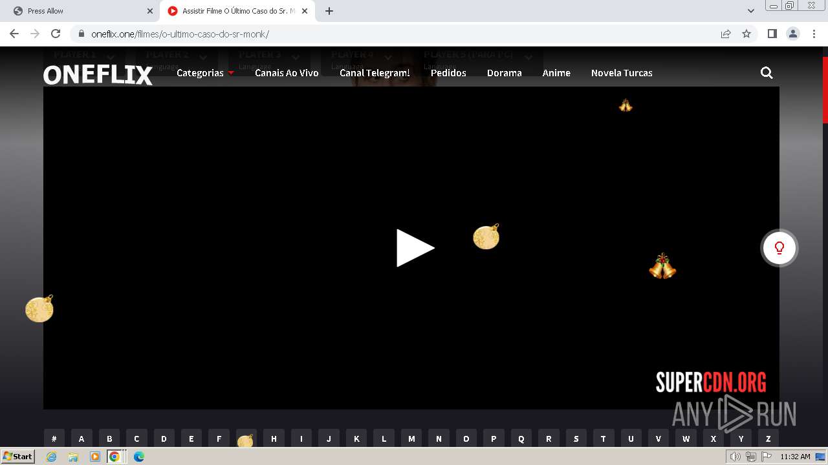Filter titles by letter P
This screenshot has height=465, width=828.
pyautogui.click(x=494, y=439)
